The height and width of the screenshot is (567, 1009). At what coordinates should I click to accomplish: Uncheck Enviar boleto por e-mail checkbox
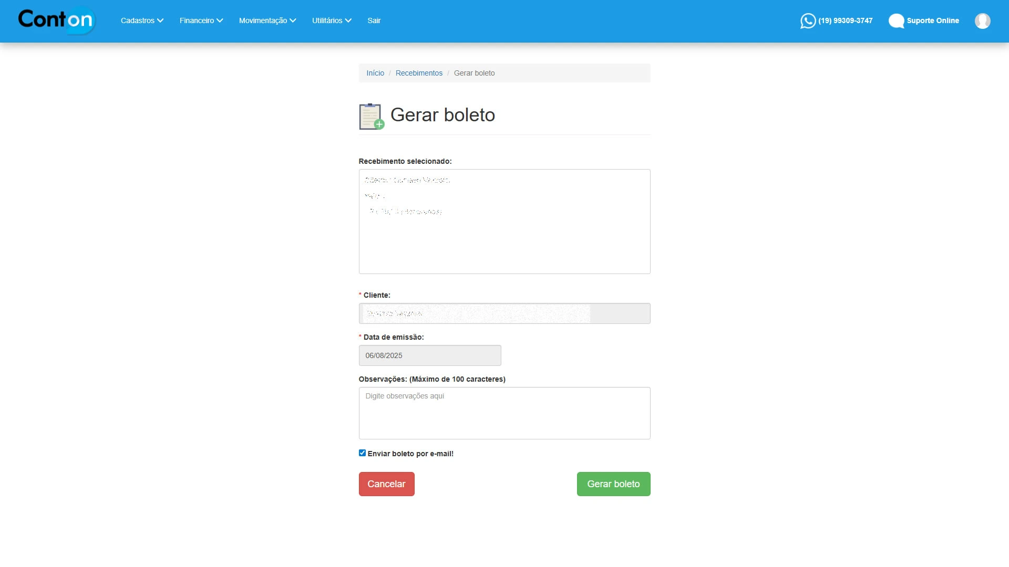click(x=362, y=453)
